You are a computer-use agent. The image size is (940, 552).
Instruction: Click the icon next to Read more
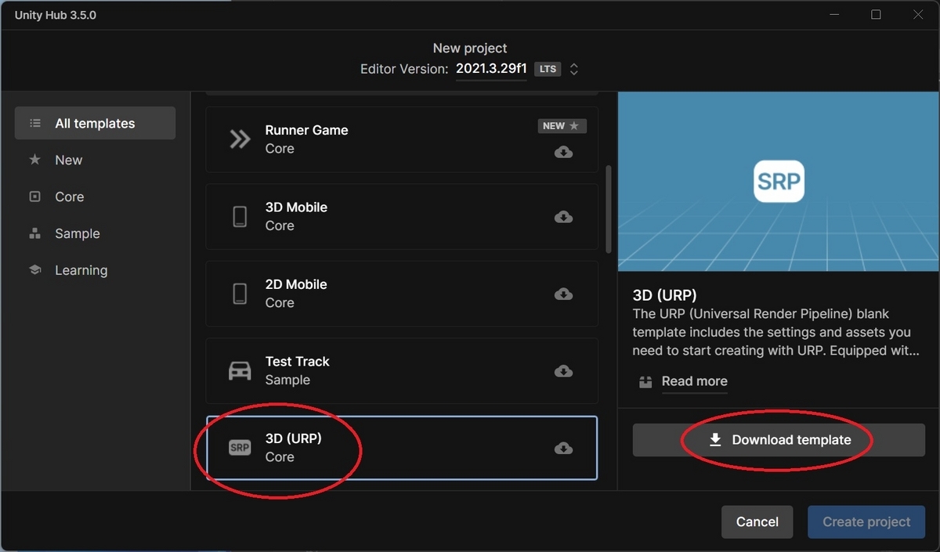645,381
